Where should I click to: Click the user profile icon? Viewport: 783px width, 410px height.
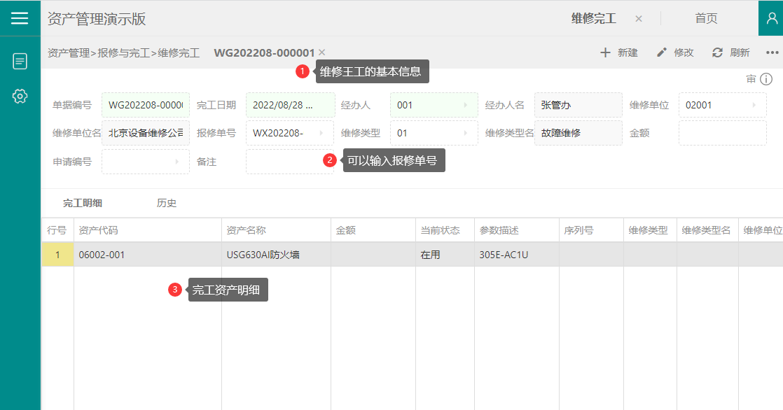pos(771,18)
